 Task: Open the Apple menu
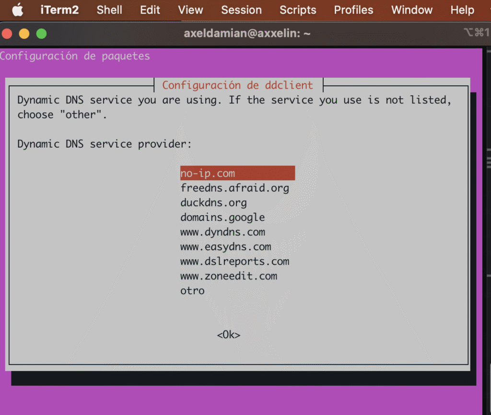[18, 10]
